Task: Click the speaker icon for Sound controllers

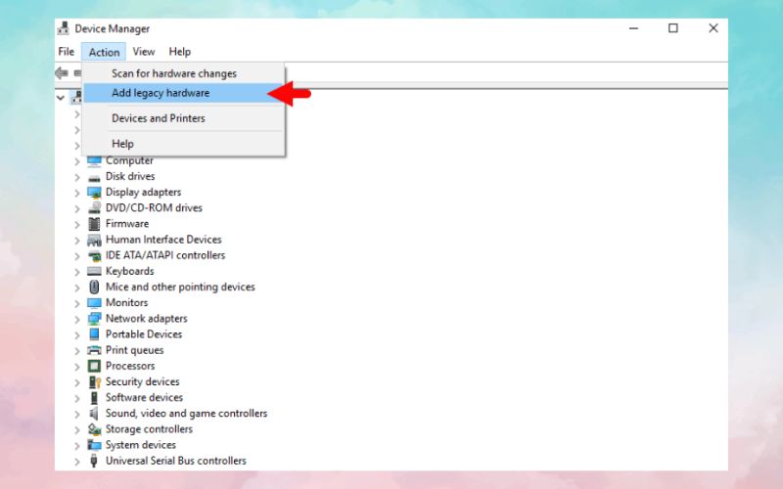Action: tap(94, 414)
